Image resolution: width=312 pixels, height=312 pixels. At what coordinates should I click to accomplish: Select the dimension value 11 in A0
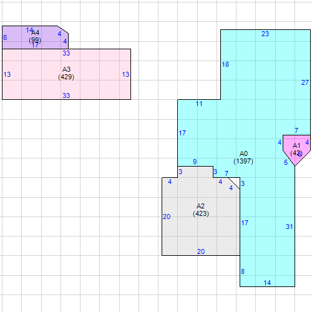tap(199, 104)
